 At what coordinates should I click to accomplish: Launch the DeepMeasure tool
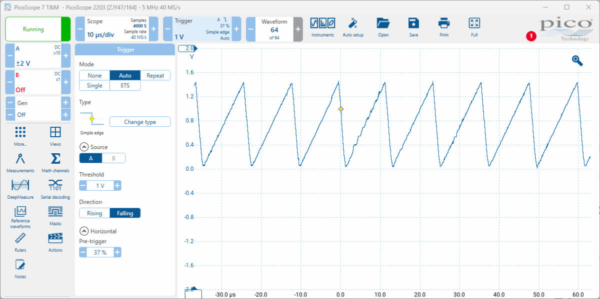(x=20, y=189)
